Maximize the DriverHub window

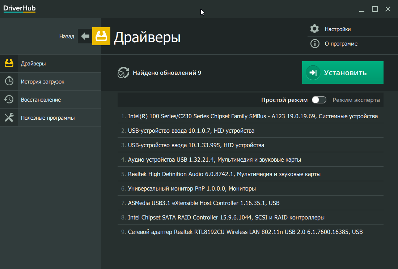tap(375, 9)
